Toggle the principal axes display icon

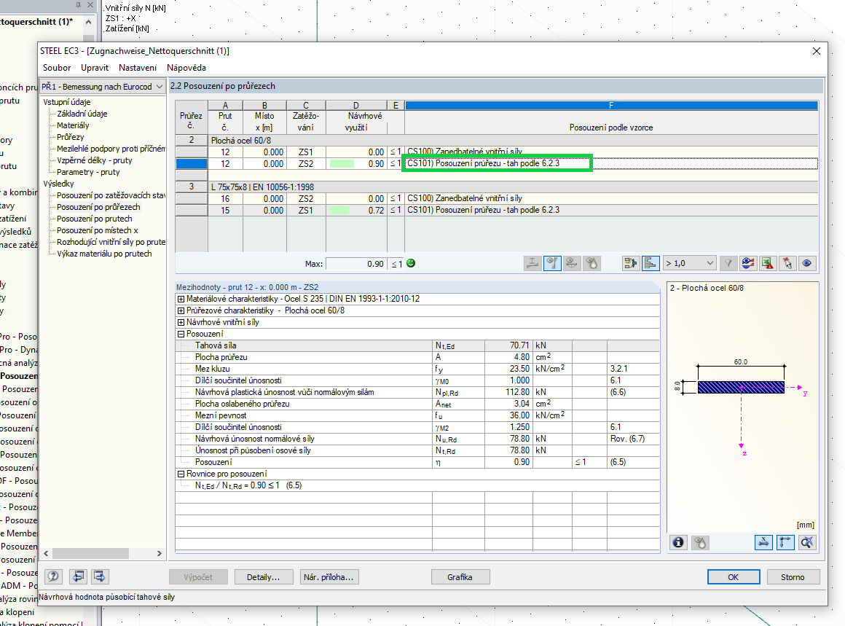coord(785,542)
